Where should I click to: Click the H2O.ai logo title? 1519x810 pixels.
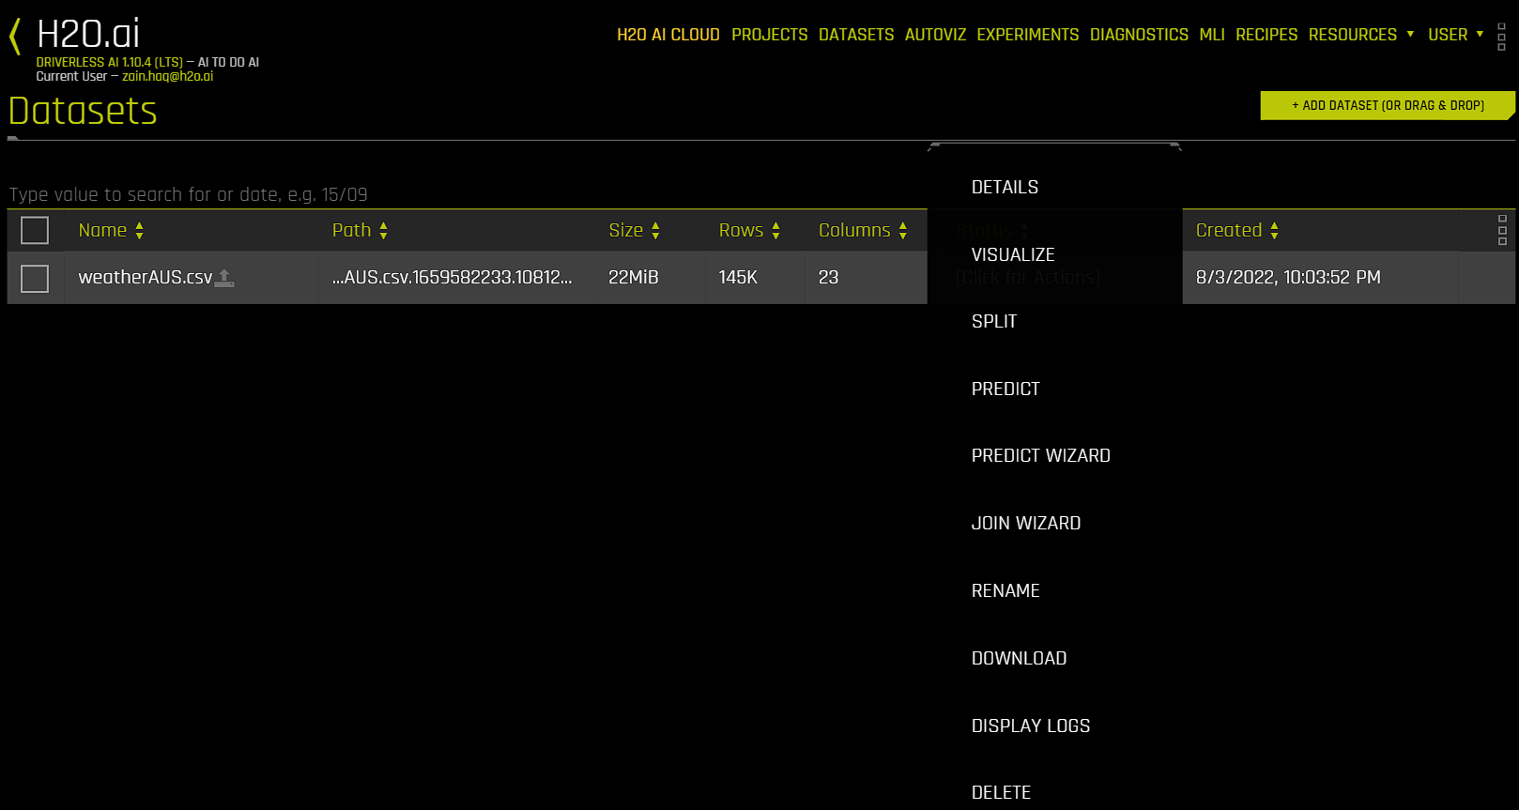coord(88,34)
